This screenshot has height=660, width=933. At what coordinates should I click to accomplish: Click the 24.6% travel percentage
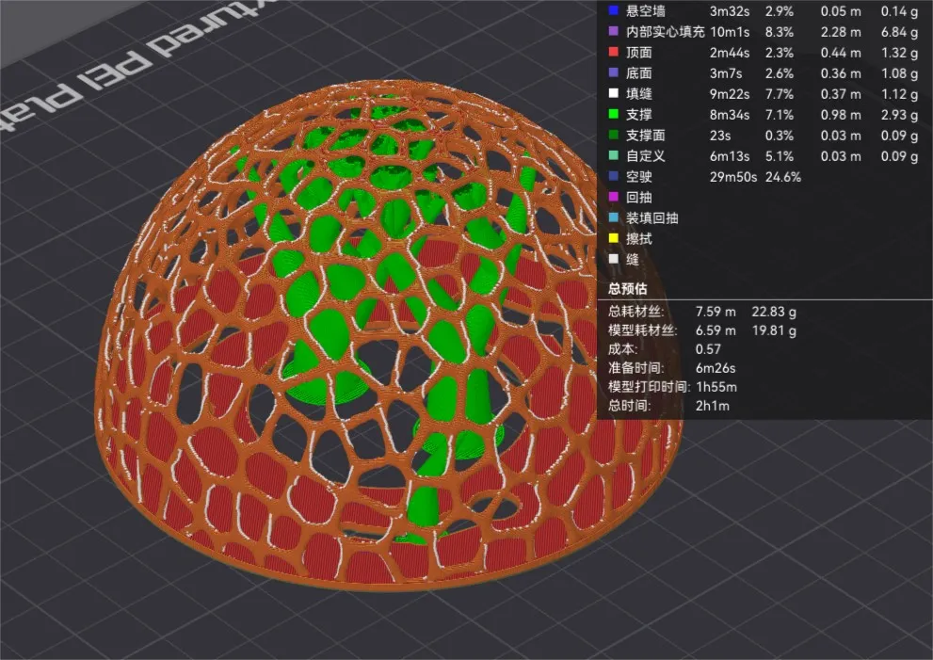[783, 177]
